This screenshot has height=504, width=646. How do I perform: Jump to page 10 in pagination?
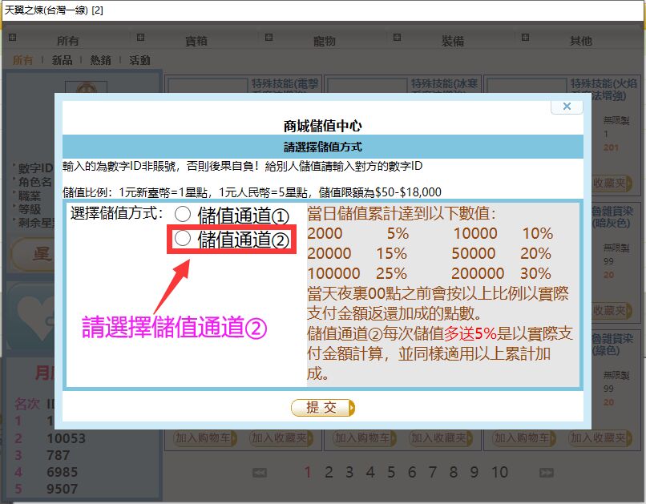(499, 472)
